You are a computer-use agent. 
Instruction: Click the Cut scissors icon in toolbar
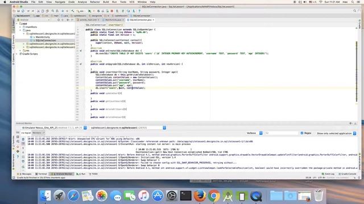[38, 11]
